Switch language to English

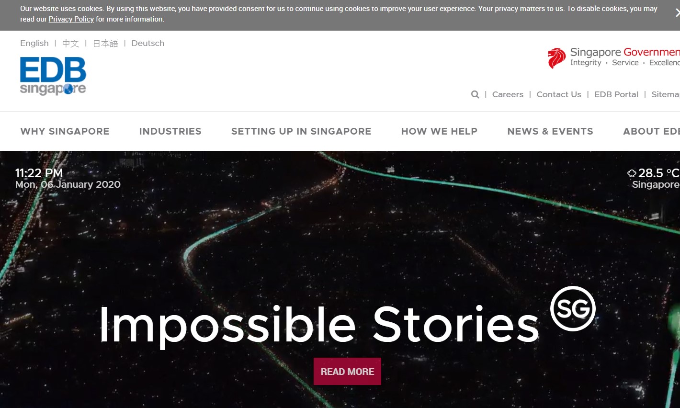(34, 43)
